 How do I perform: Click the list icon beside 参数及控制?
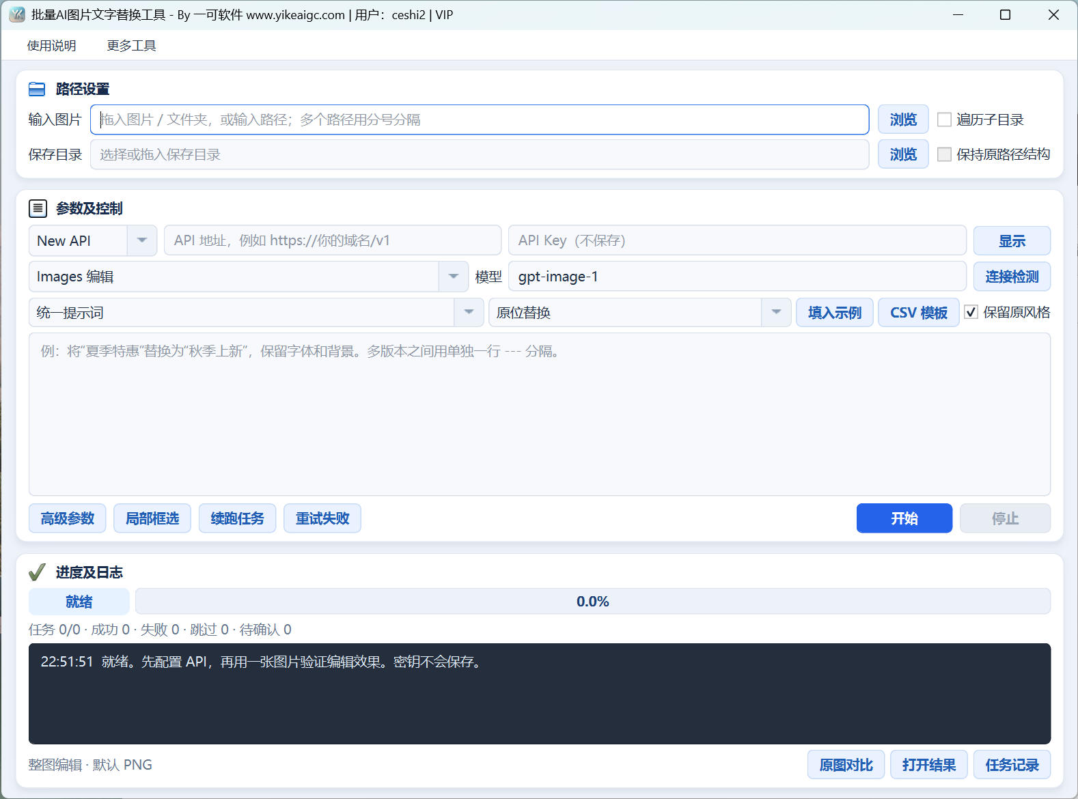[38, 208]
